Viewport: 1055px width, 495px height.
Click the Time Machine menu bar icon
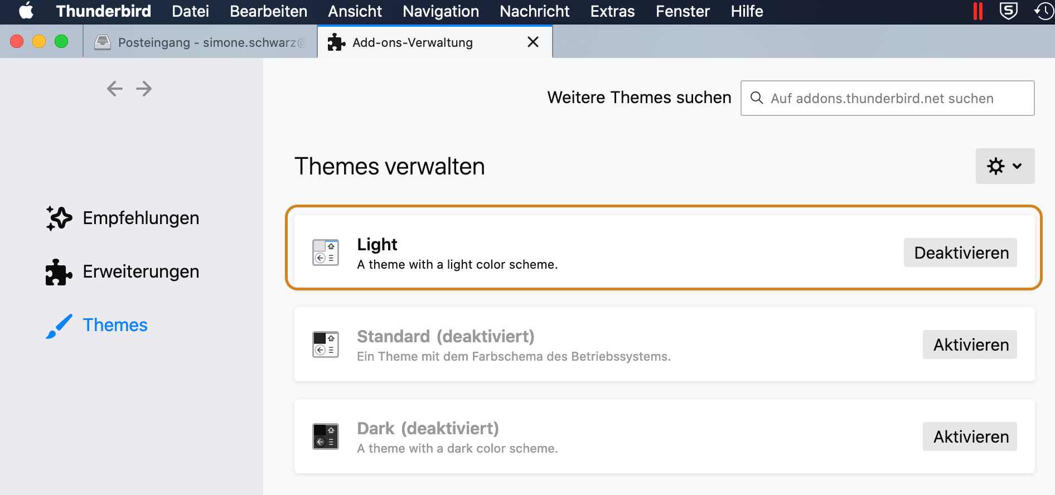tap(1044, 11)
